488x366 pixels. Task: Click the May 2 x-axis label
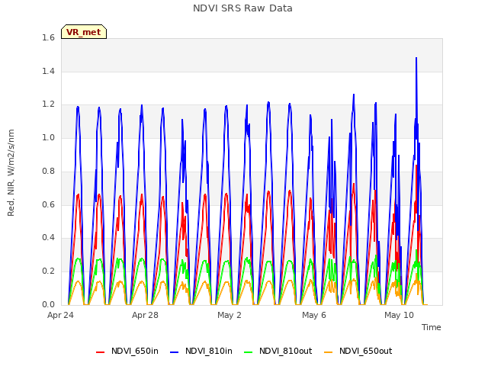[x=230, y=315]
